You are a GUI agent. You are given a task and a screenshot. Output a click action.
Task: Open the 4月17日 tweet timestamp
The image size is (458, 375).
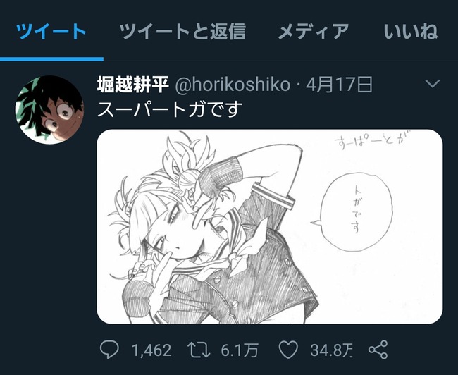click(339, 84)
